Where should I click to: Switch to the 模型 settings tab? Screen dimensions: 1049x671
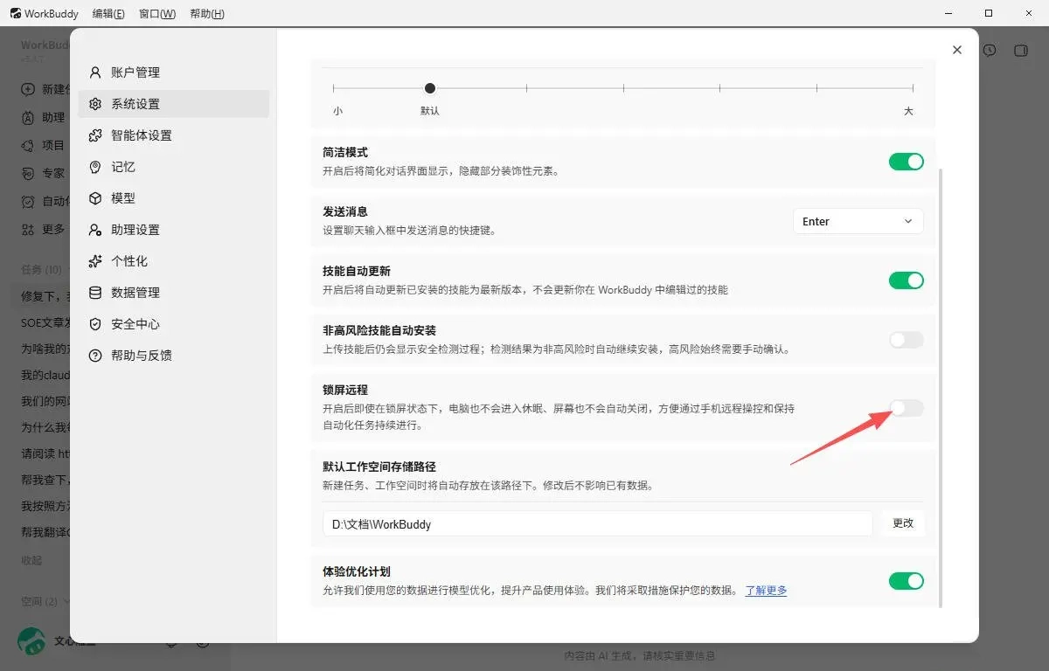[174, 198]
